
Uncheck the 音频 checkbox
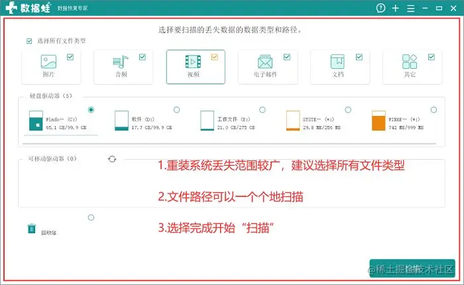[x=143, y=57]
